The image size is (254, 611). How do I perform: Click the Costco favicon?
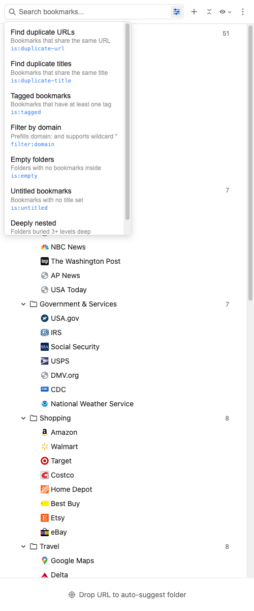[x=45, y=475]
